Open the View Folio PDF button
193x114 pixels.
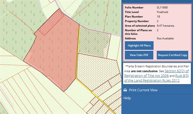point(139,55)
